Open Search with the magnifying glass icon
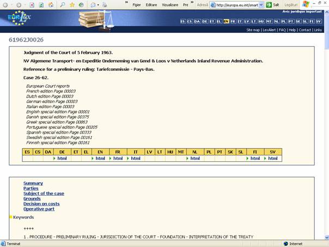329x247 pixels. tap(63, 4)
